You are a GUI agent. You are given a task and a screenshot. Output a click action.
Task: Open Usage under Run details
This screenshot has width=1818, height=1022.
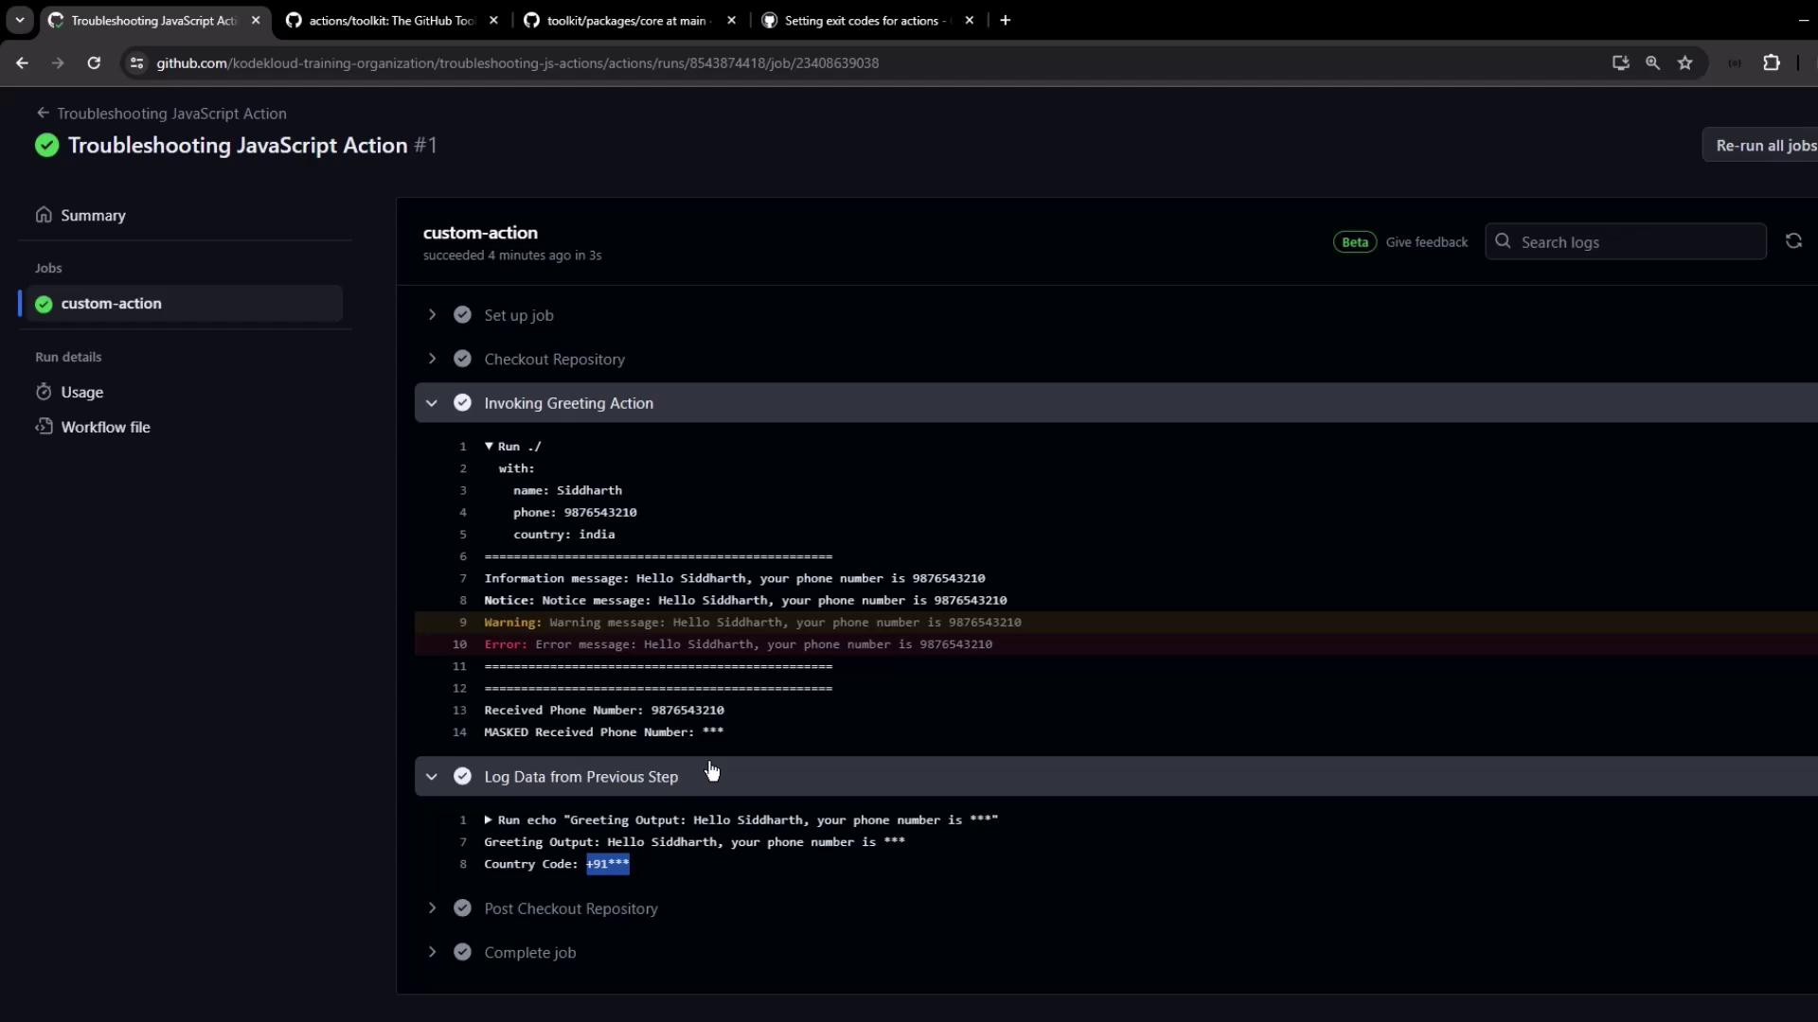coord(81,392)
